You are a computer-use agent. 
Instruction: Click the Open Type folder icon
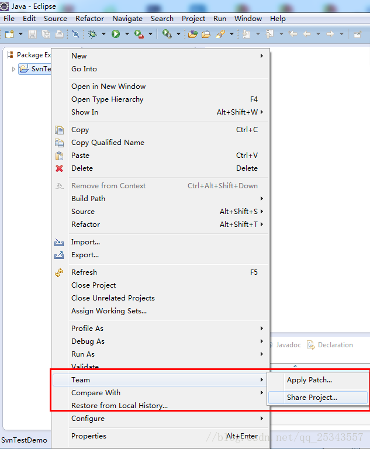tap(206, 34)
